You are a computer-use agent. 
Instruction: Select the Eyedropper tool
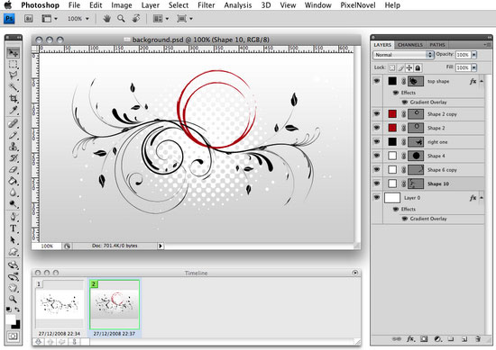click(x=13, y=110)
